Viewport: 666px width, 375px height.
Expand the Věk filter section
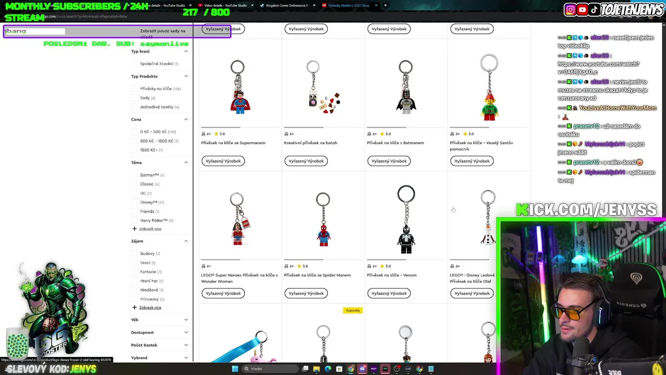point(160,320)
